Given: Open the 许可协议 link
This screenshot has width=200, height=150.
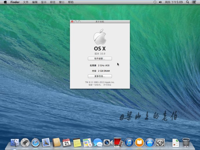Looking at the screenshot, I should 107,85.
